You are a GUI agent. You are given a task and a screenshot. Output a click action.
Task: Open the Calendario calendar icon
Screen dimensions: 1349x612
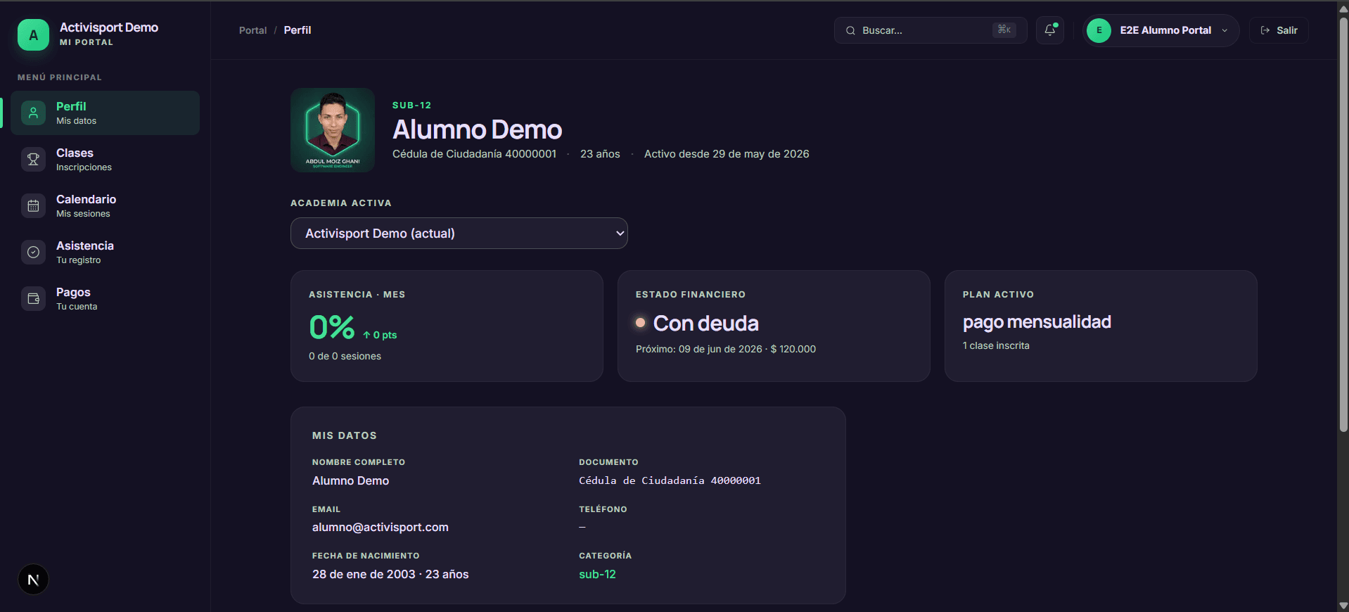33,205
